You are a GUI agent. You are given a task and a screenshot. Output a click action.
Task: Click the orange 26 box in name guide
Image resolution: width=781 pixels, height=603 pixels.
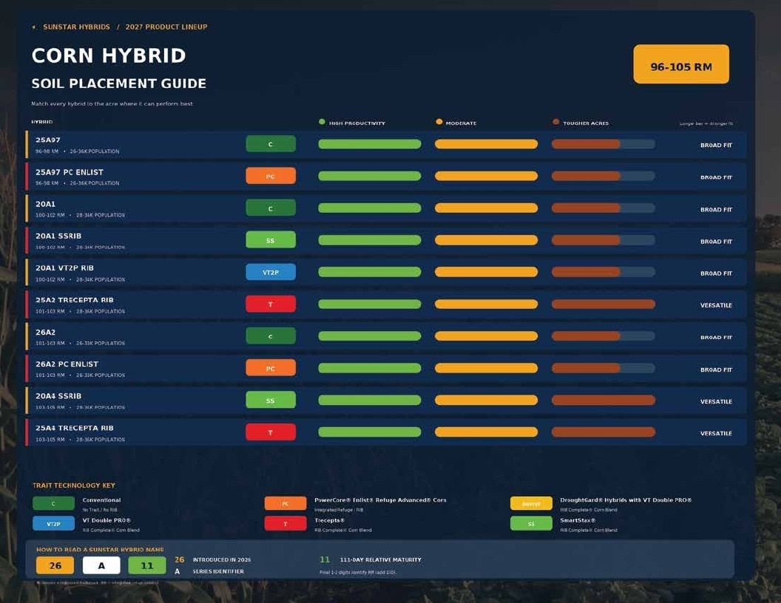55,565
